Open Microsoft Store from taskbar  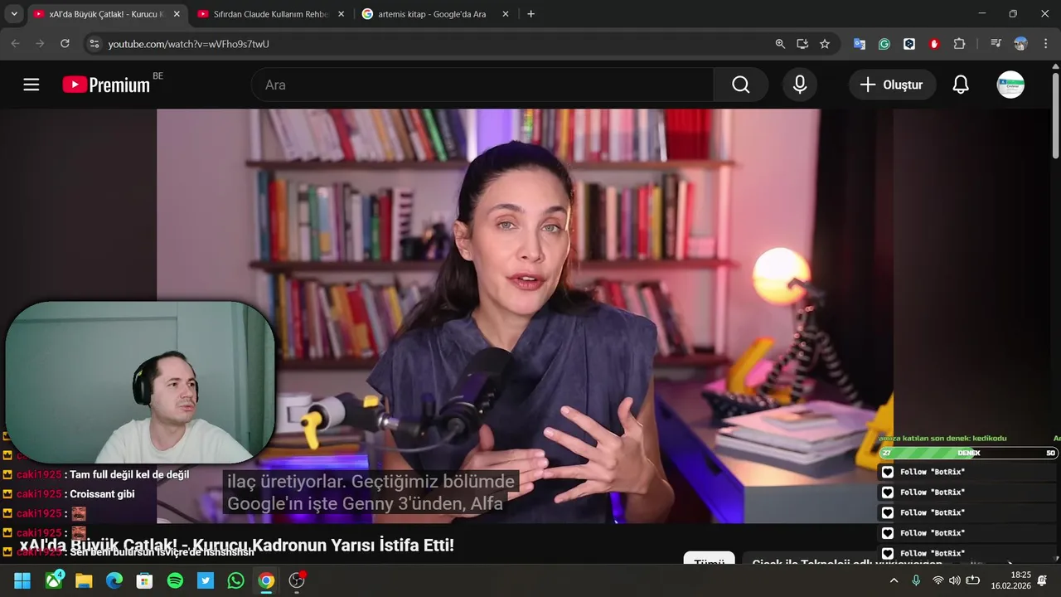click(x=144, y=580)
